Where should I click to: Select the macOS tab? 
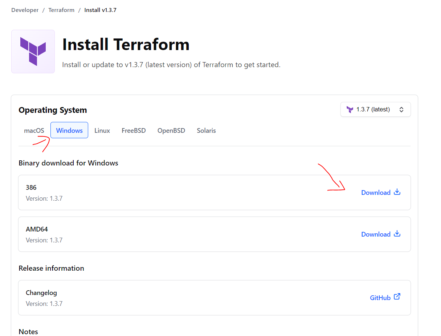(34, 131)
